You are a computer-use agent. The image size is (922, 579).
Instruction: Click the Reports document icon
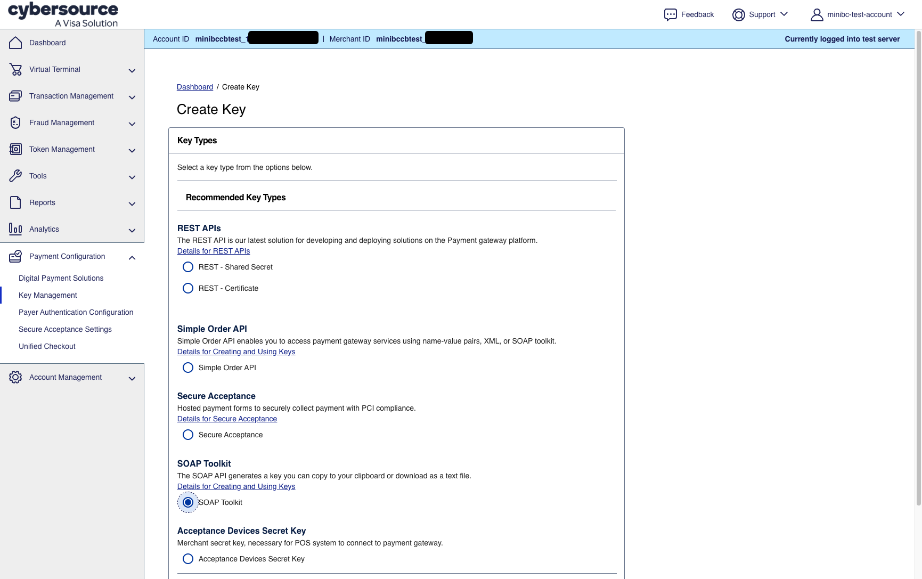tap(15, 202)
